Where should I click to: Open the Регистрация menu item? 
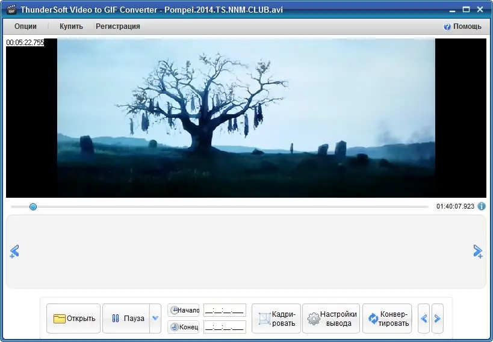point(117,26)
